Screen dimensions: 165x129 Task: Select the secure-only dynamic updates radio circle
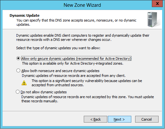[18, 58]
